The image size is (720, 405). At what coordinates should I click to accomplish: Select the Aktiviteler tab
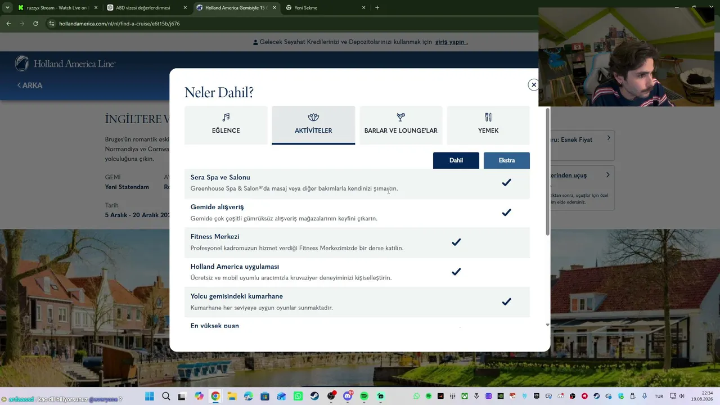pyautogui.click(x=313, y=124)
